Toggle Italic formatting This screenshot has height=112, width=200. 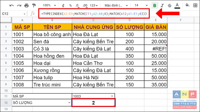coord(162,5)
